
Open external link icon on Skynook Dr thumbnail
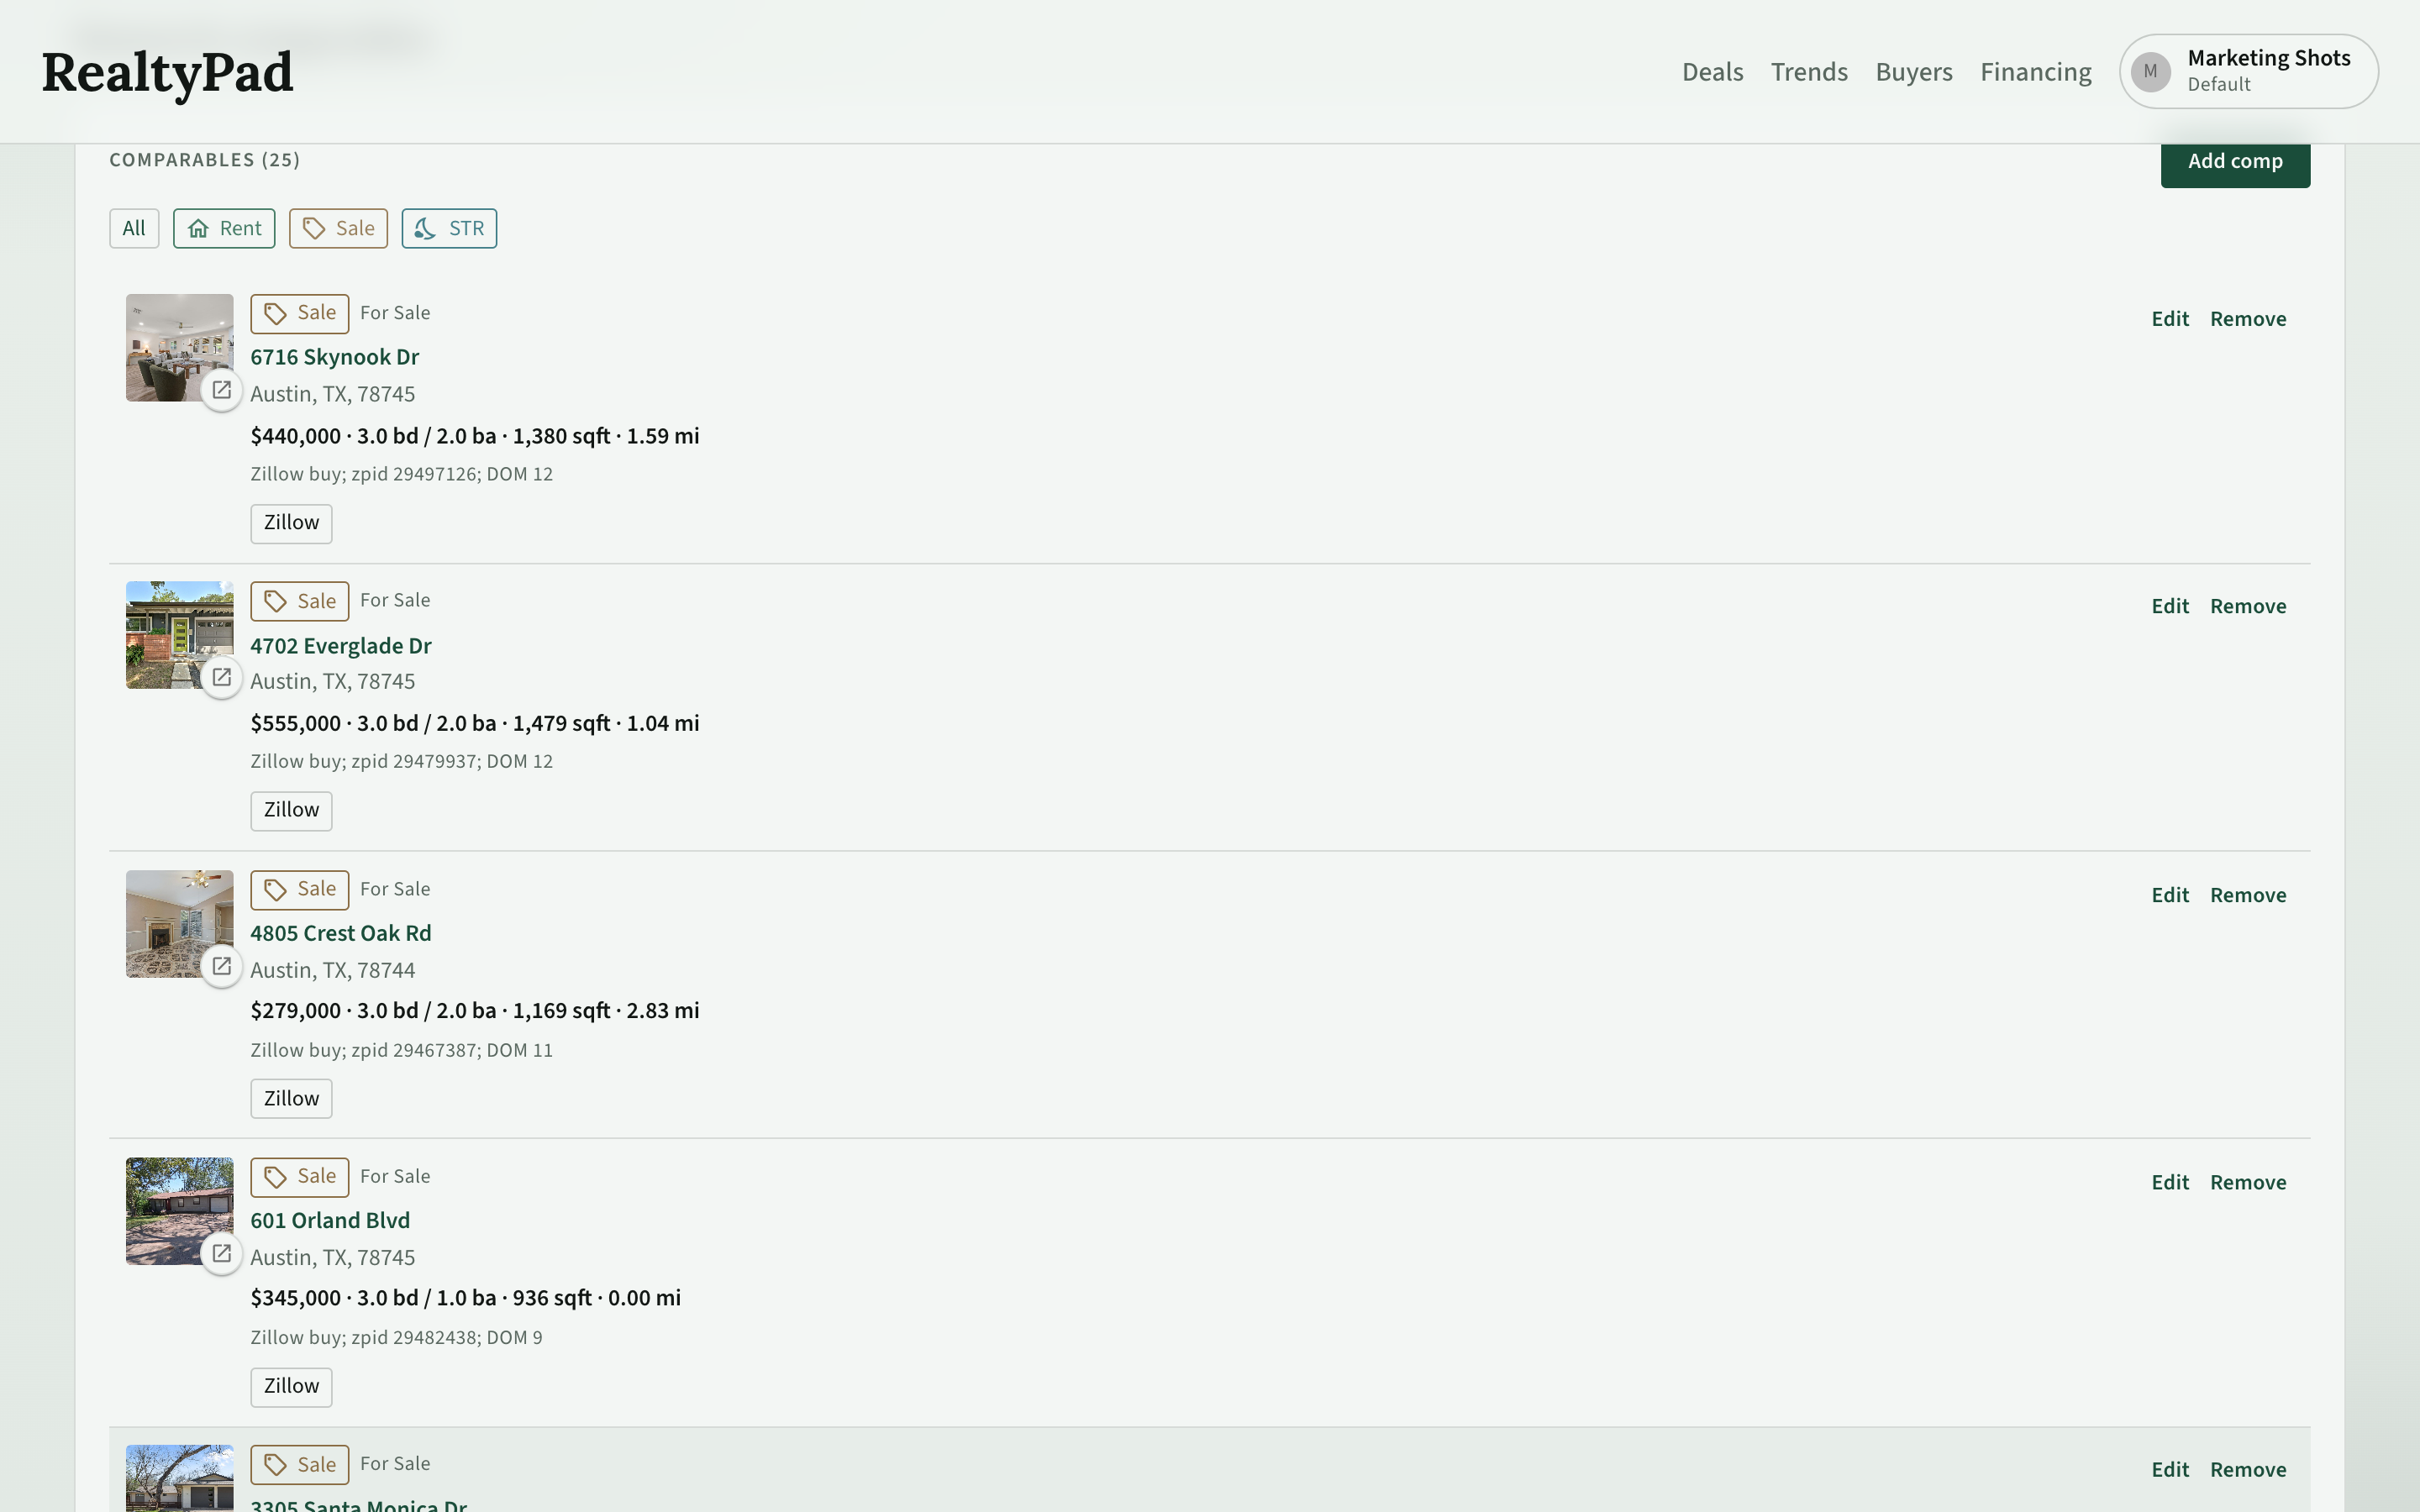[x=222, y=390]
